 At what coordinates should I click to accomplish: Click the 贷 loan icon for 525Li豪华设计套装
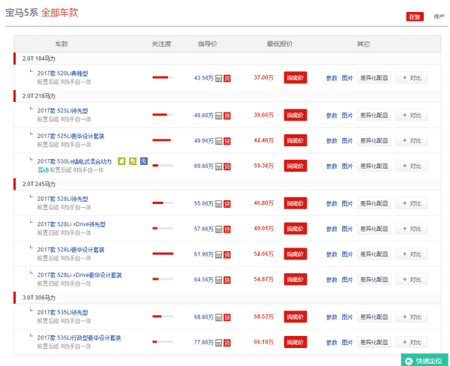(x=227, y=141)
